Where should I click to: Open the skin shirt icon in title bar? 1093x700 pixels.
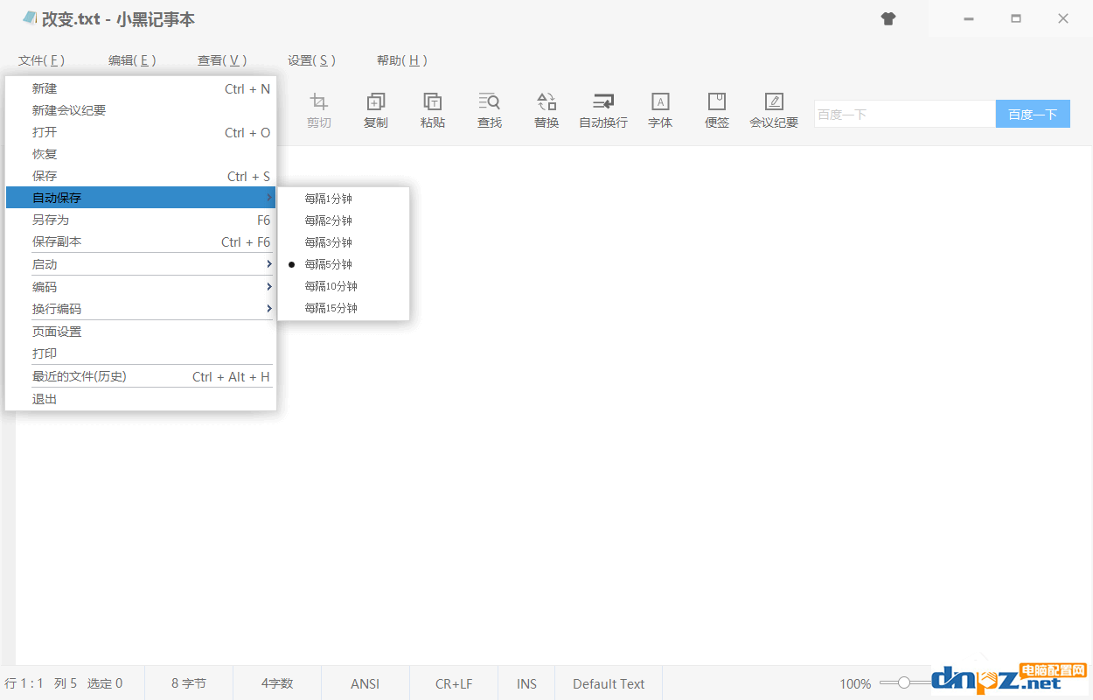(888, 18)
